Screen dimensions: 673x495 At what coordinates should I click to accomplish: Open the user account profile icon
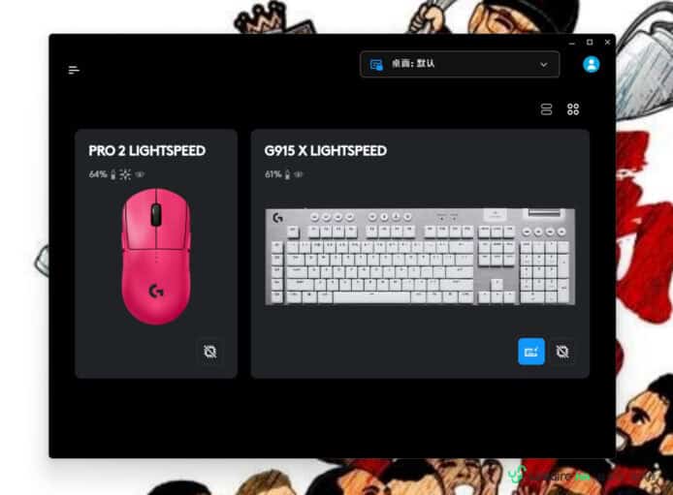tap(591, 64)
